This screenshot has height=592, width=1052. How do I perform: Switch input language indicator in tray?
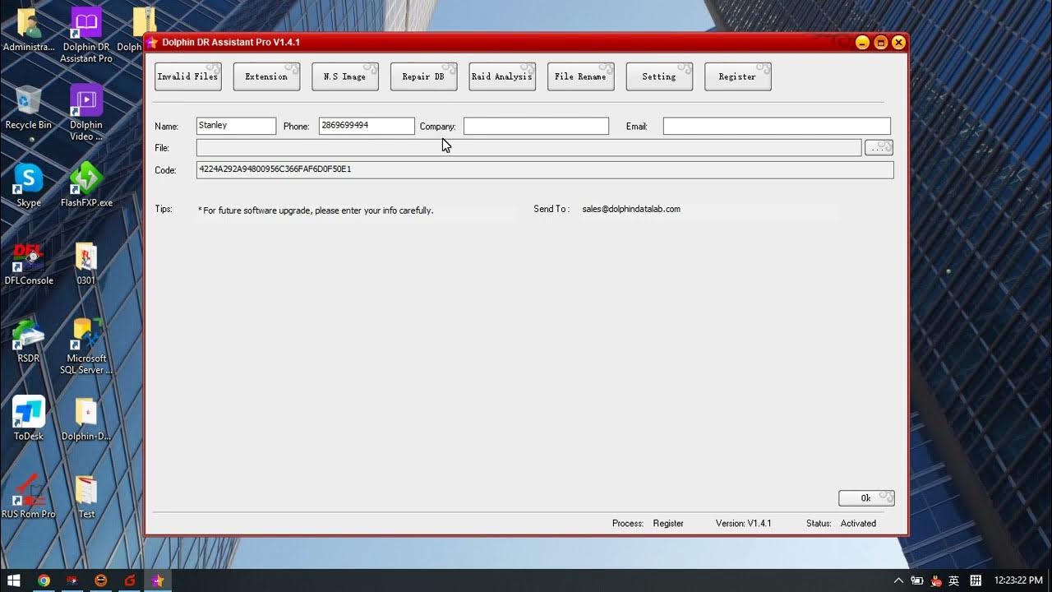pos(953,580)
